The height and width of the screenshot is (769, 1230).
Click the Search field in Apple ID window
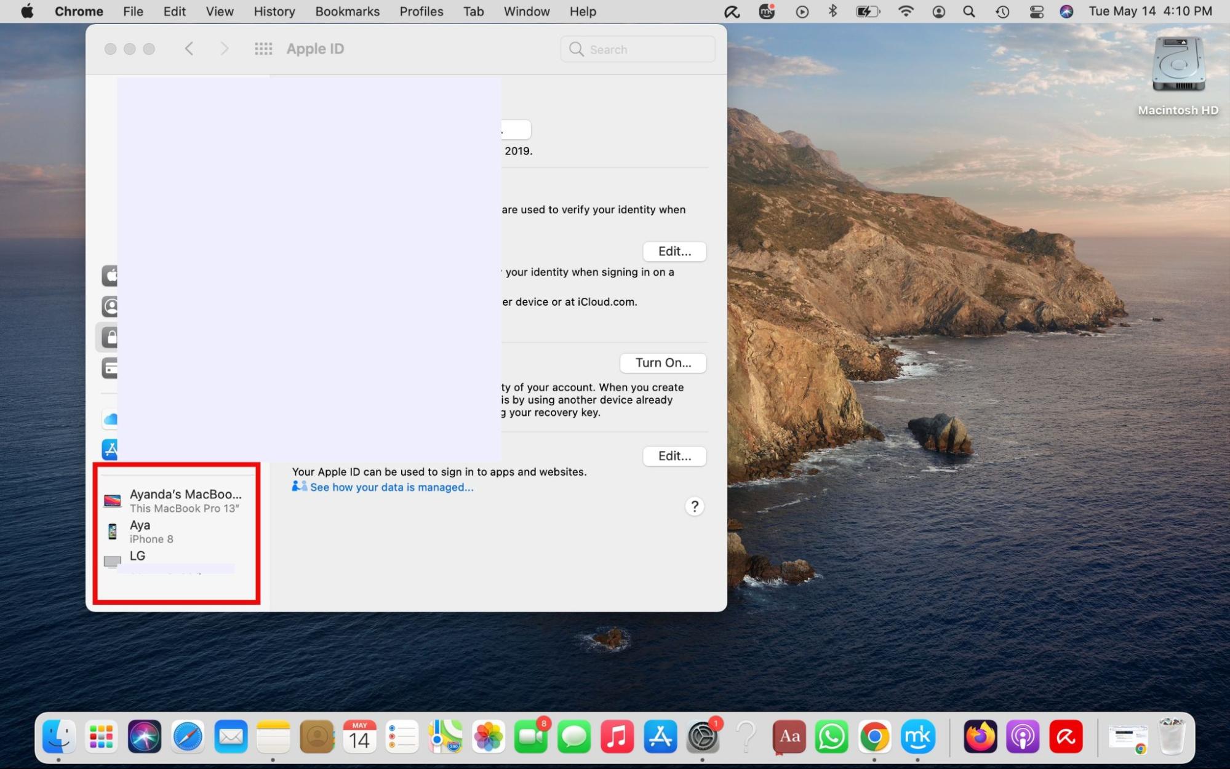637,49
